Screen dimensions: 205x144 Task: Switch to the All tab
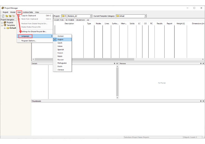tap(88, 20)
